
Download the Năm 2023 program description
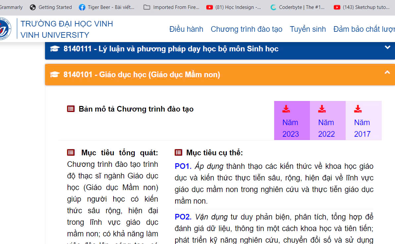click(292, 121)
